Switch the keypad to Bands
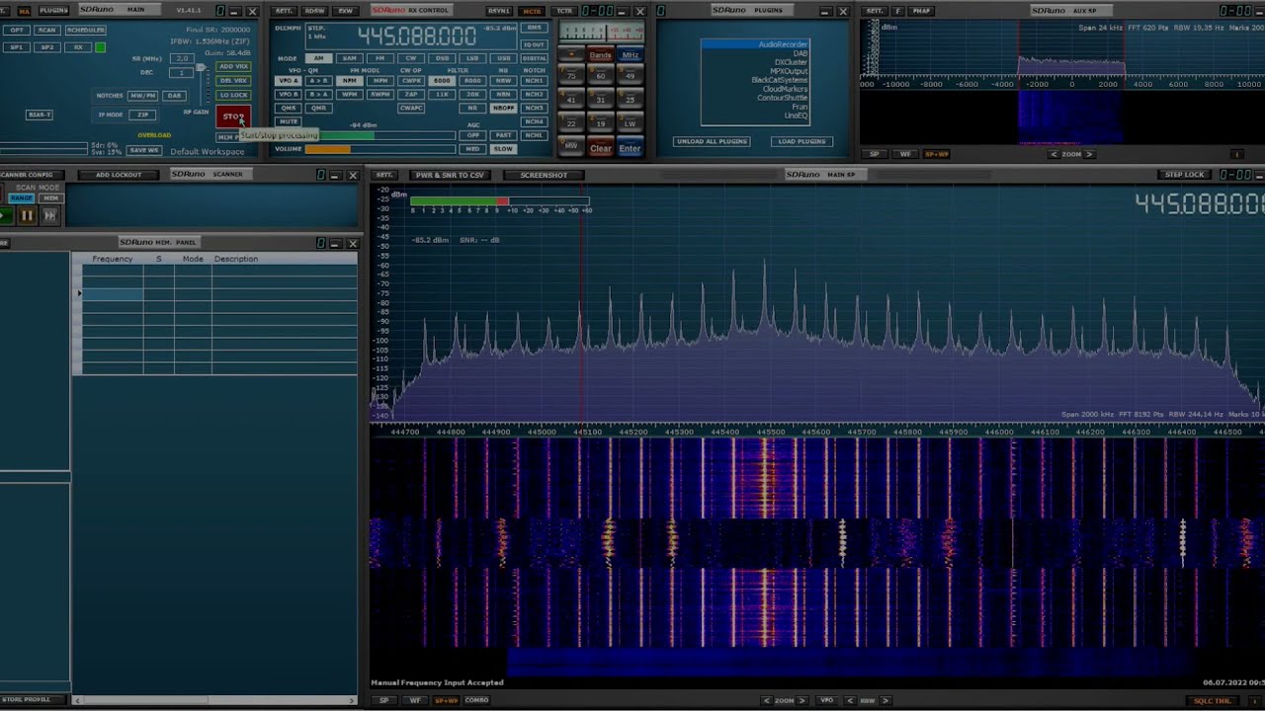1265x711 pixels. click(x=600, y=55)
